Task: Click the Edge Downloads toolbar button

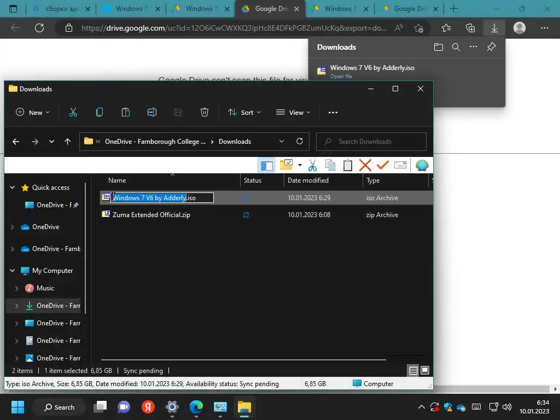Action: click(x=494, y=28)
